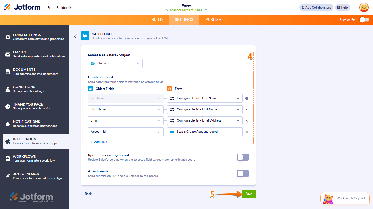Click the Thank You Page checkmark icon

click(8, 106)
